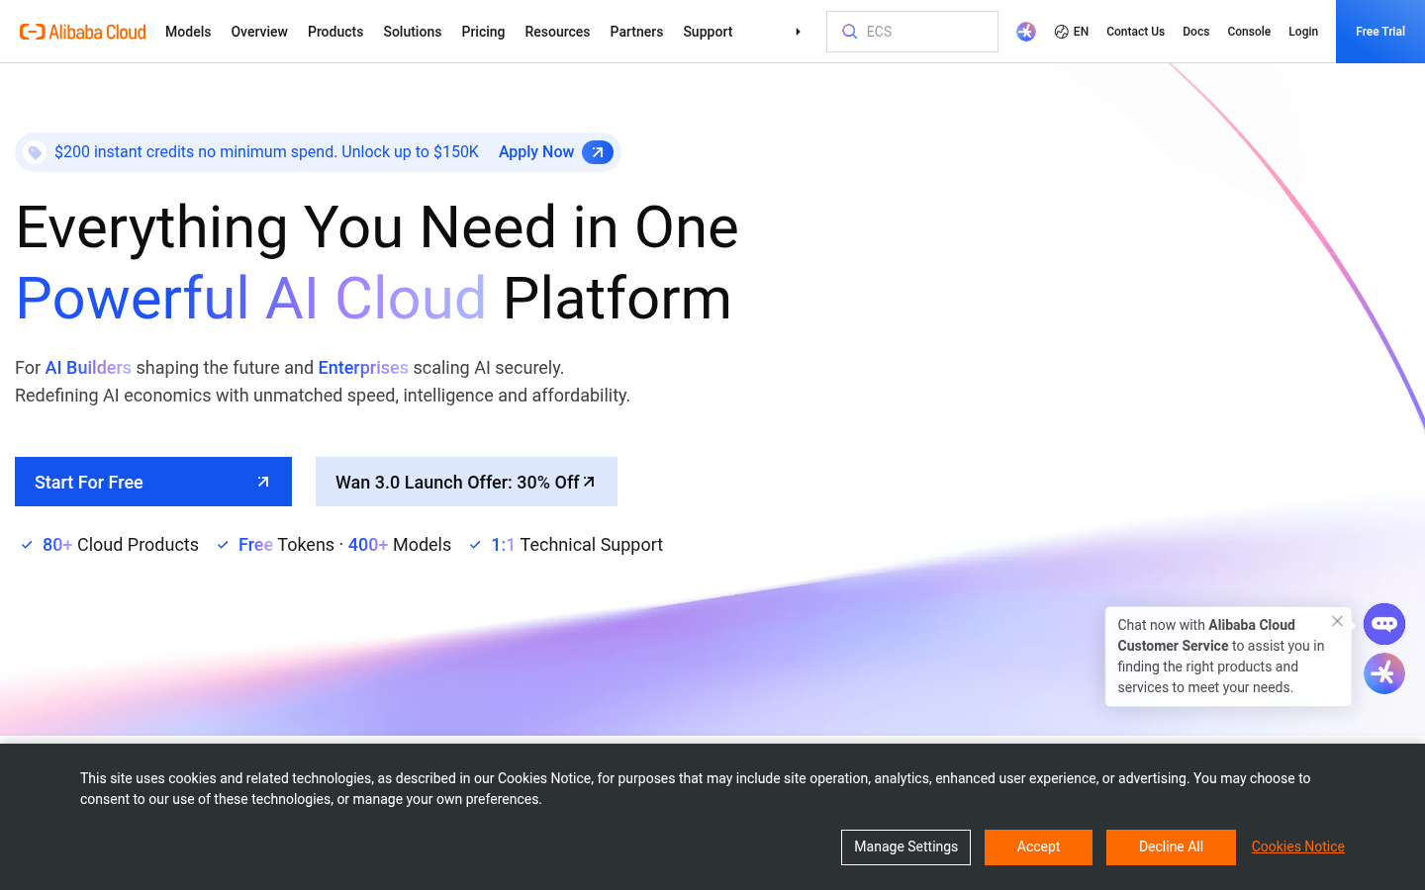Open the Models menu
This screenshot has height=890, width=1425.
point(188,32)
